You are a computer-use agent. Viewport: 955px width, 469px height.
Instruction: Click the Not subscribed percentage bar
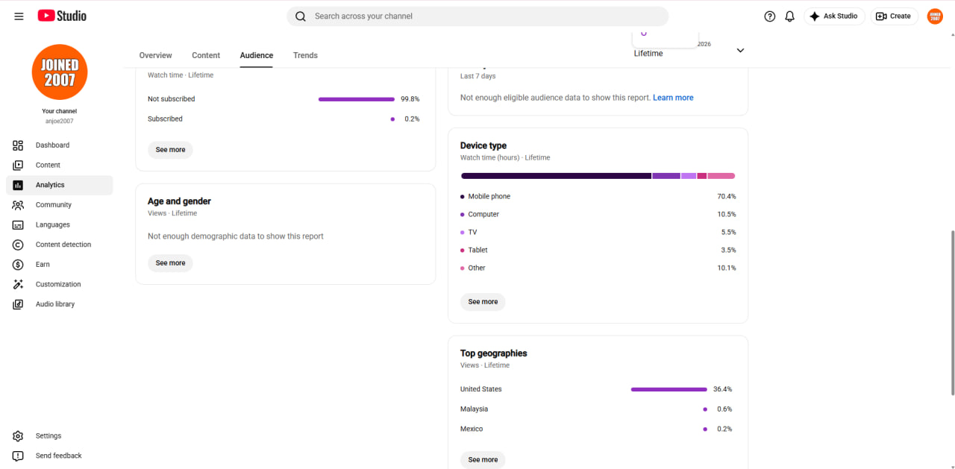pos(357,99)
